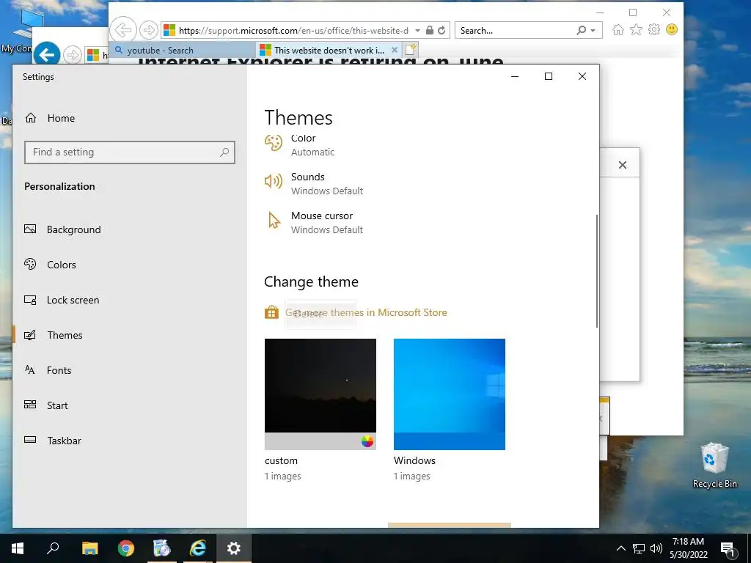Close the This website doesn't work tab
The width and height of the screenshot is (751, 563).
pyautogui.click(x=394, y=50)
